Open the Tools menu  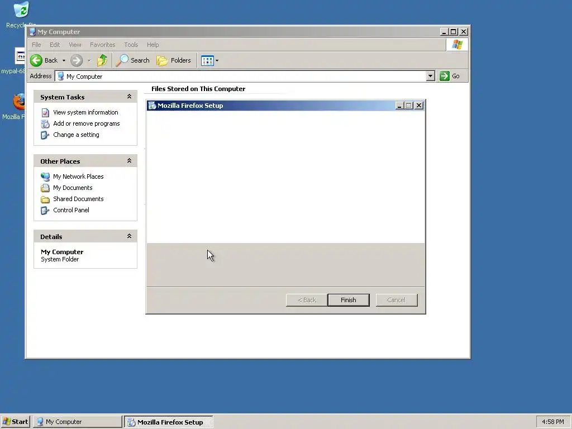point(131,45)
